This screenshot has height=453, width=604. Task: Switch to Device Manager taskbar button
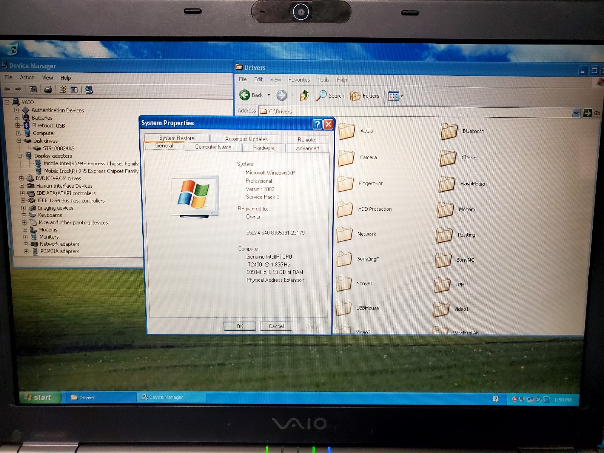[x=171, y=397]
